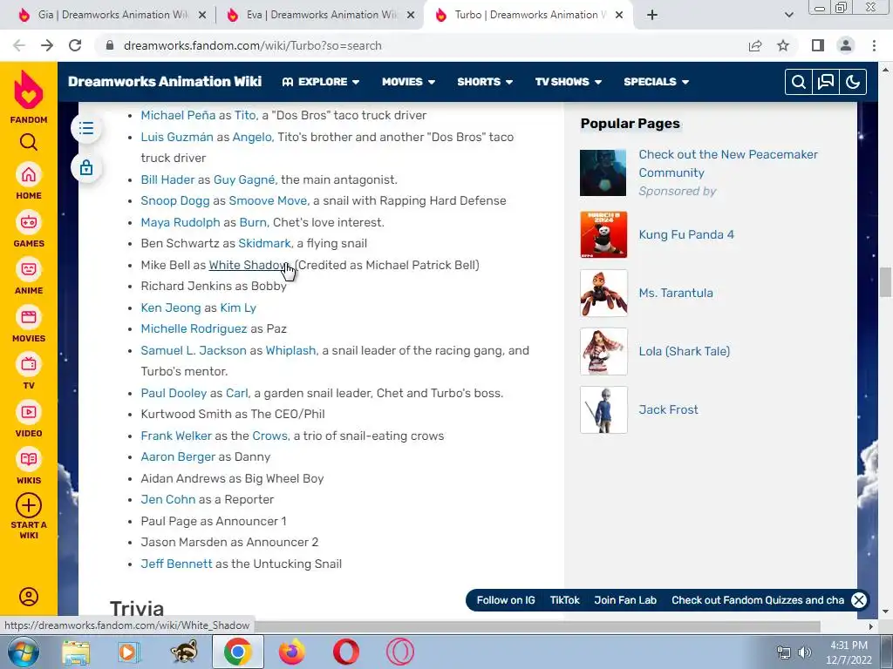This screenshot has height=669, width=893.
Task: Launch Opera from the taskbar
Action: click(345, 652)
